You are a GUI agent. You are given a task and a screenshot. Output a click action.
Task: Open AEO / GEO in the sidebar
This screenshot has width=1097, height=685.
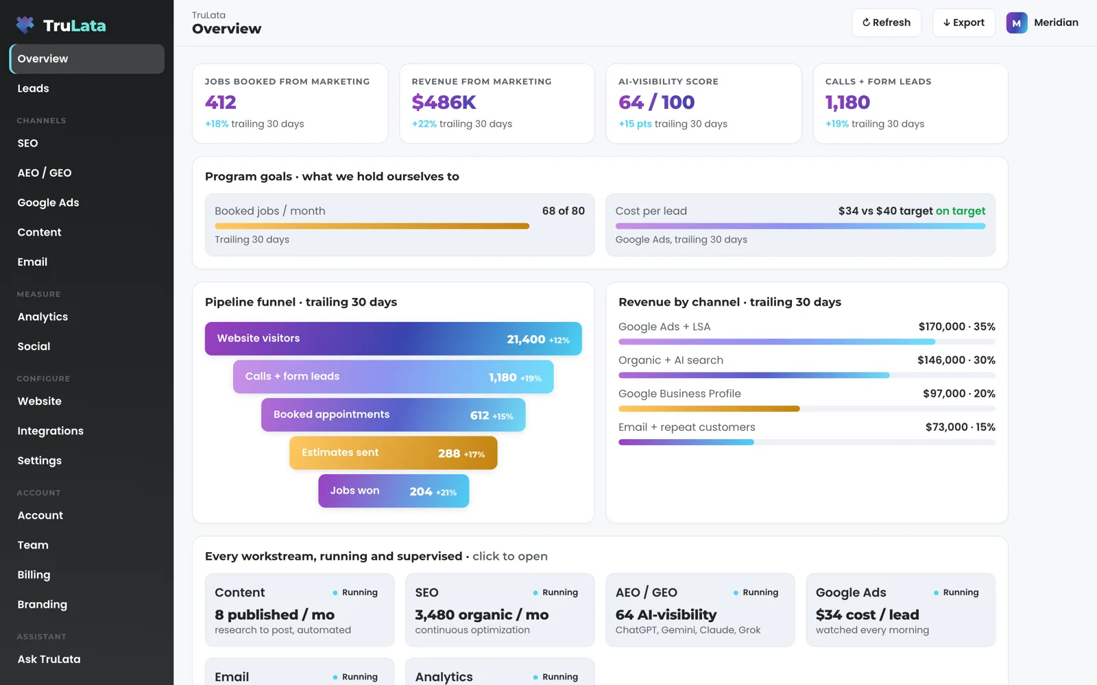tap(87, 173)
